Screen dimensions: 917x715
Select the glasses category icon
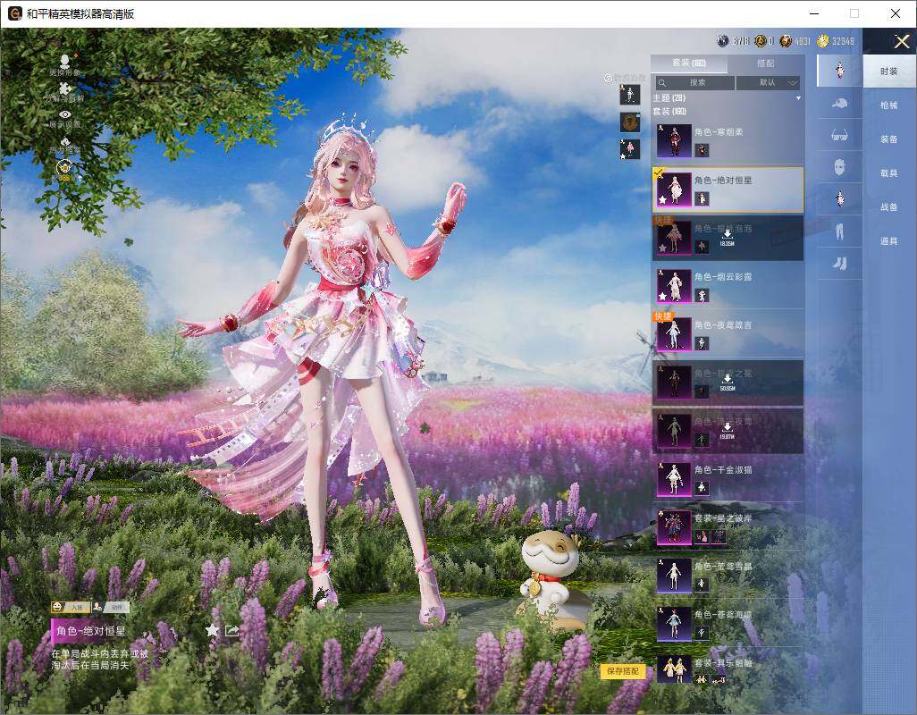(x=839, y=136)
